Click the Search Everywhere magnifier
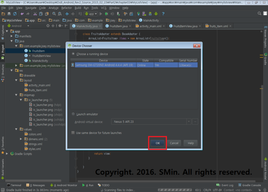The image size is (268, 192). point(259,13)
